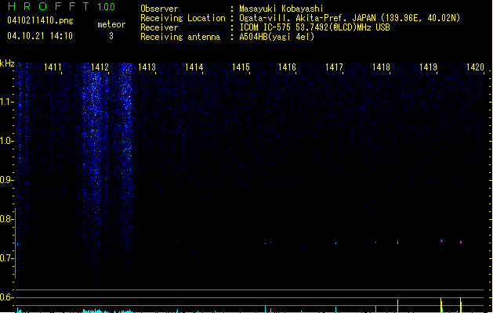
Task: Click the 0.7 kHz frequency axis label
Action: 6,258
